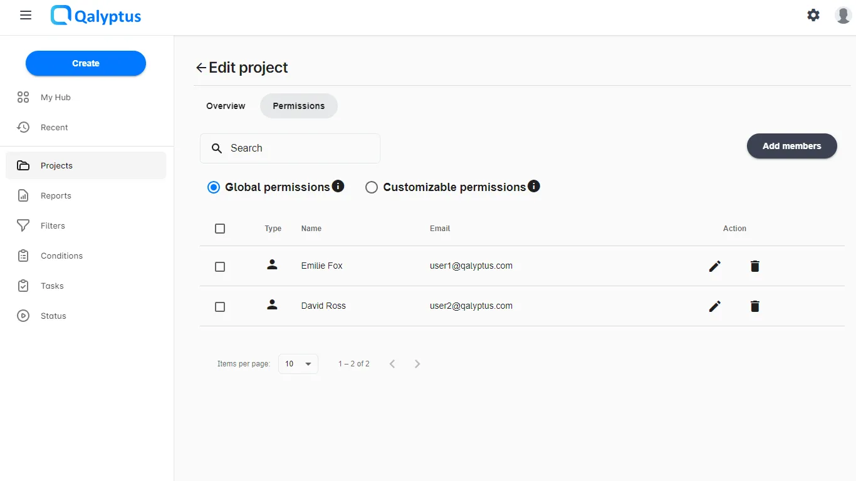Switch to Customizable permissions
The width and height of the screenshot is (856, 481).
point(372,187)
